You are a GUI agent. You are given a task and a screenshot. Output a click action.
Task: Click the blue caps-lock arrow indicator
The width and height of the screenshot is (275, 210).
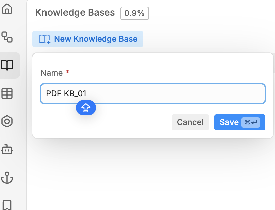click(86, 108)
